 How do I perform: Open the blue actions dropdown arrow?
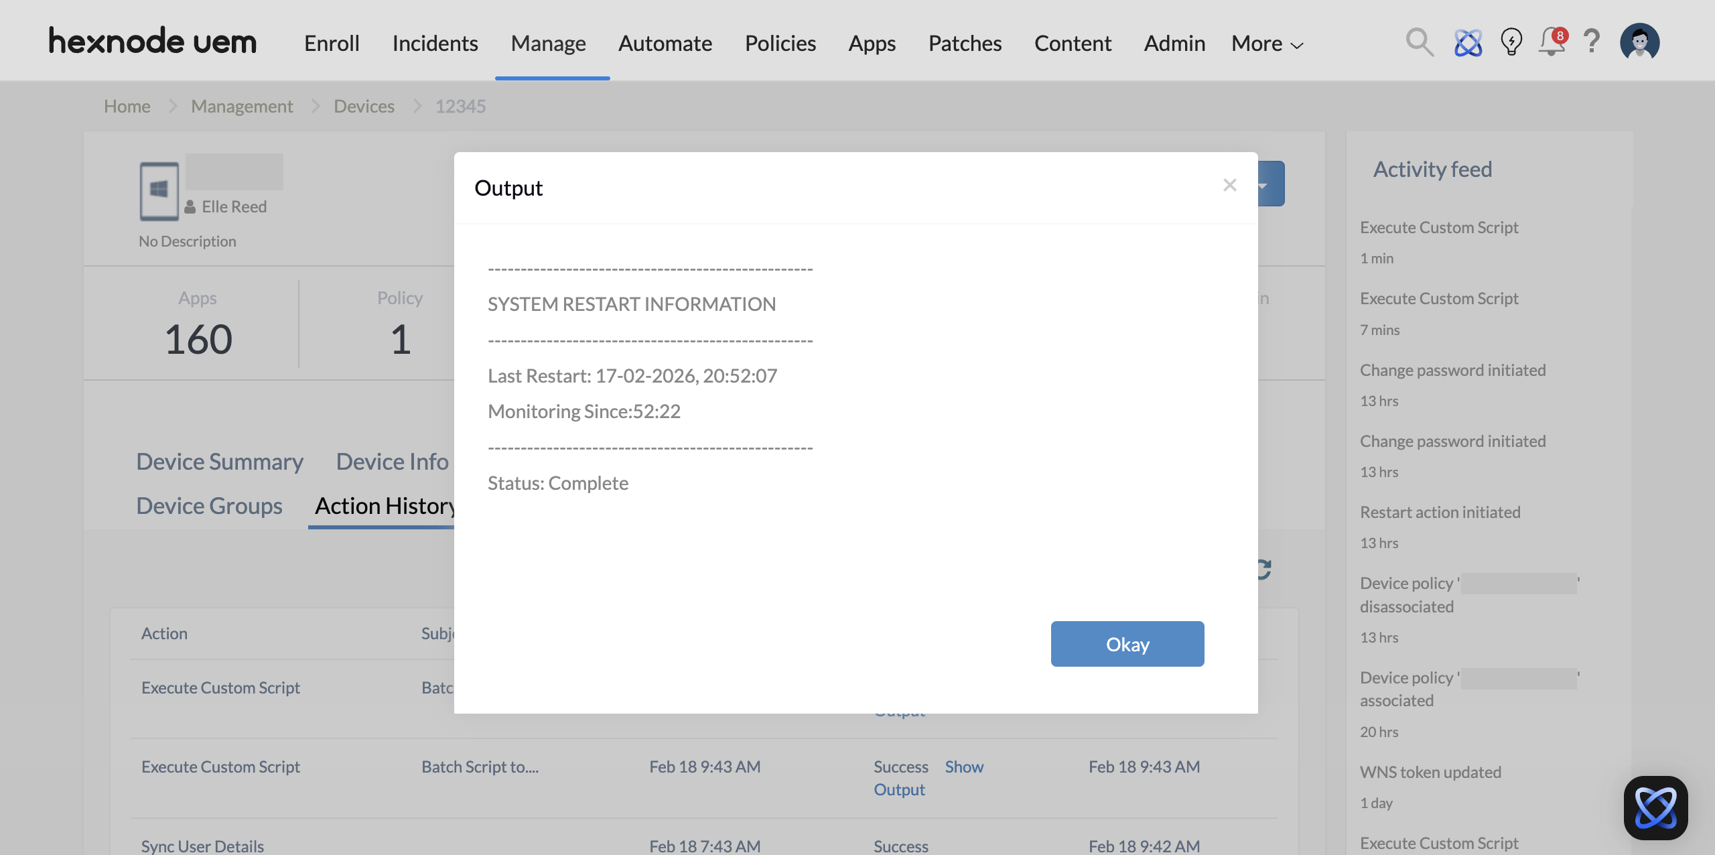point(1264,184)
